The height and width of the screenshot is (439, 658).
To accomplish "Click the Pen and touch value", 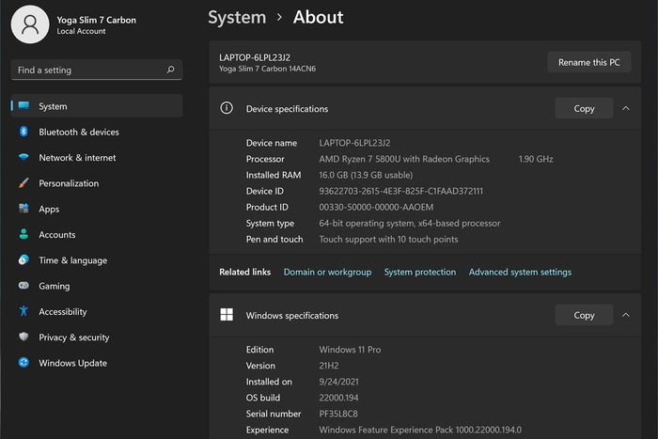I will pyautogui.click(x=388, y=239).
